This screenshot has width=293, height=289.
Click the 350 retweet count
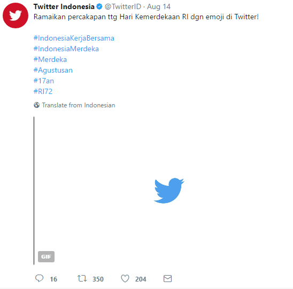(x=98, y=279)
